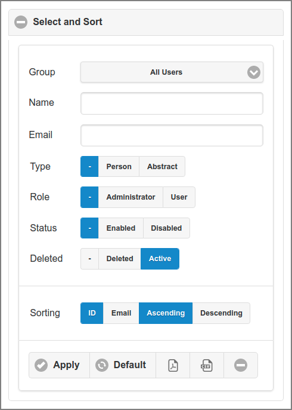Show Deleted users only
Screen dimensions: 292x410
click(120, 259)
